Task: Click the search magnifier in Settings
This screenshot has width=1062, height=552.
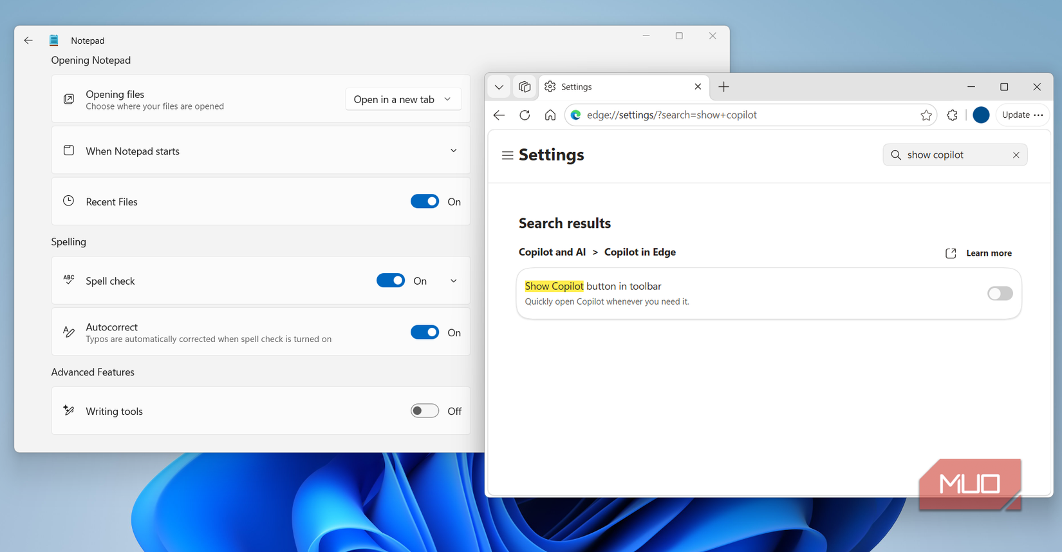Action: (x=896, y=155)
